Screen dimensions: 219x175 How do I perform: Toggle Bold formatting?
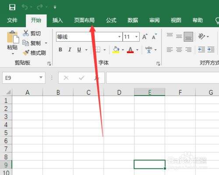click(60, 50)
